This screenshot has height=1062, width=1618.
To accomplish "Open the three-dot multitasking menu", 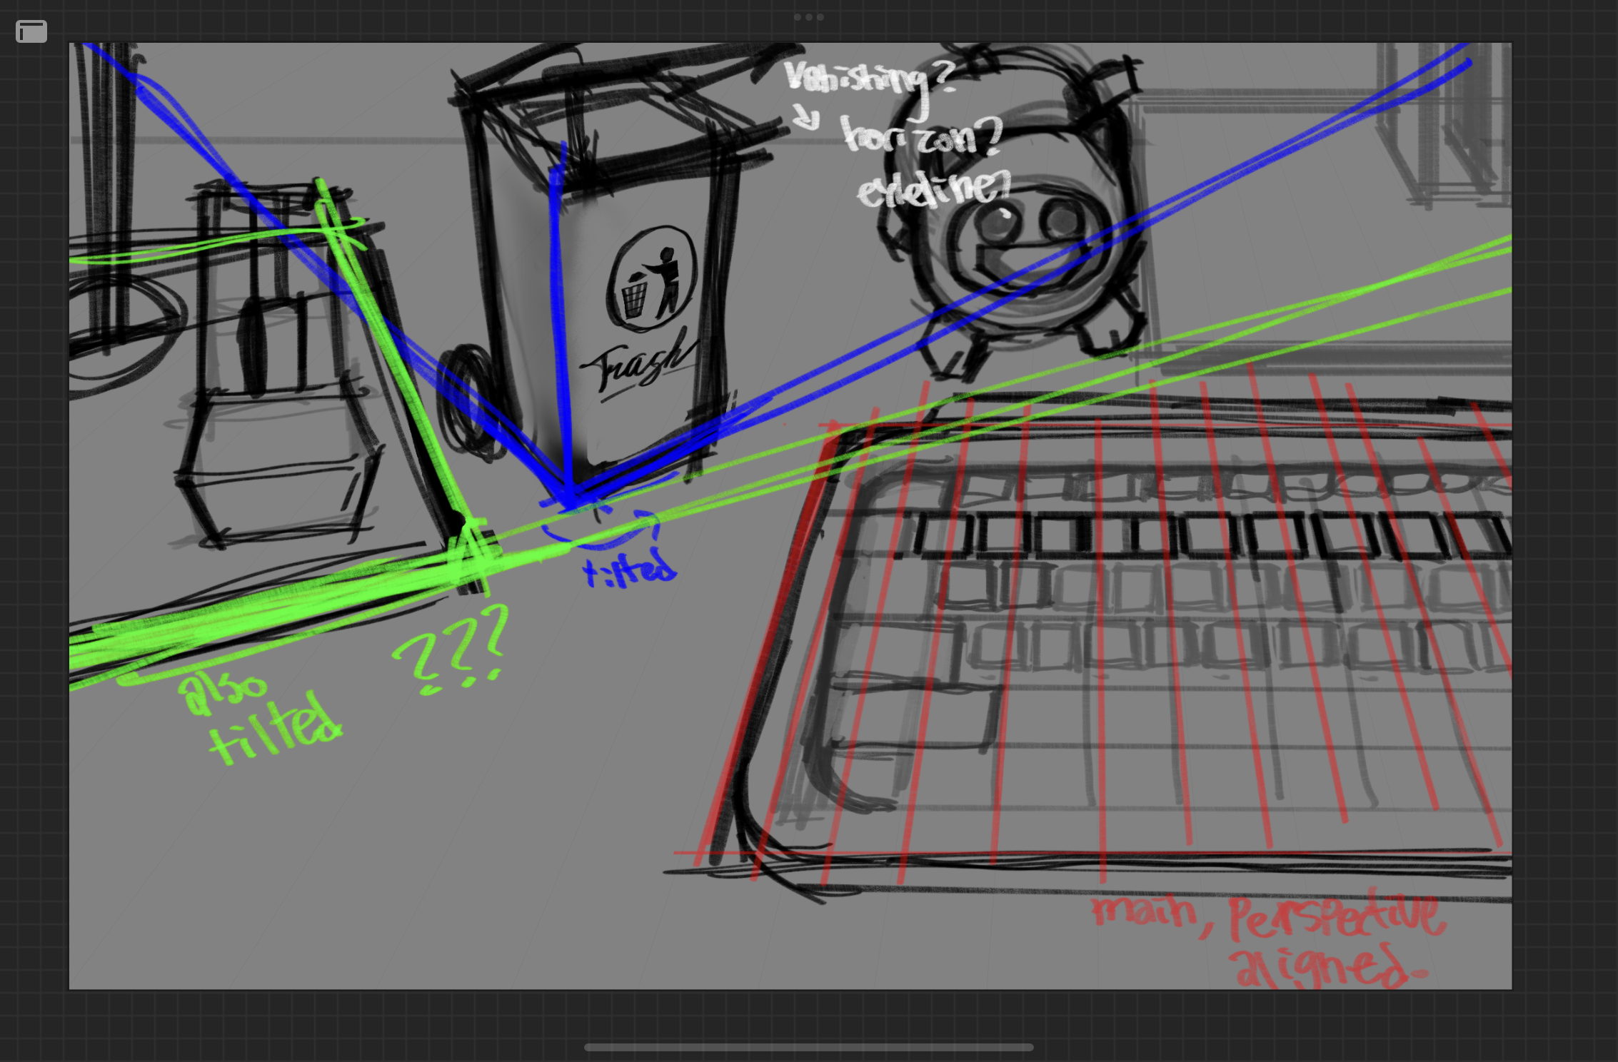I will point(809,17).
